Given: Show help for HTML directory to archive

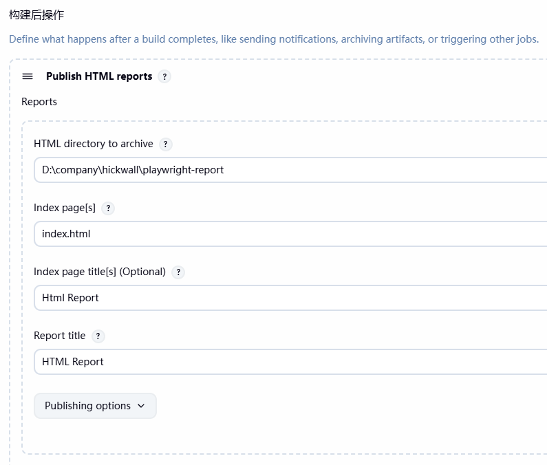Looking at the screenshot, I should coord(165,144).
